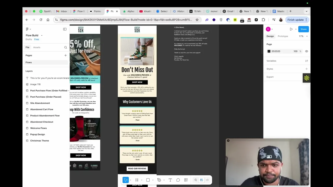The height and width of the screenshot is (187, 333).
Task: Select the Move tool in bottom toolbar
Action: pyautogui.click(x=126, y=180)
